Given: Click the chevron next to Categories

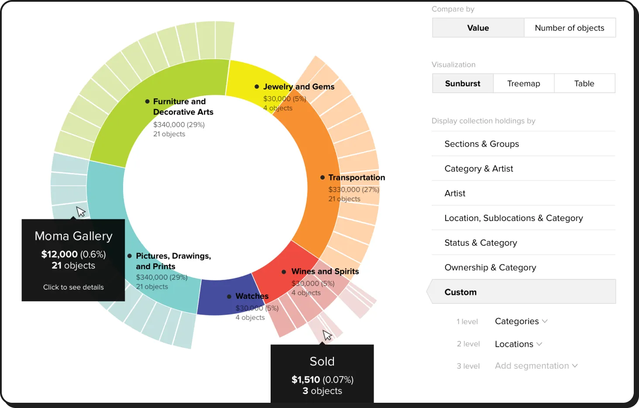Looking at the screenshot, I should 545,321.
